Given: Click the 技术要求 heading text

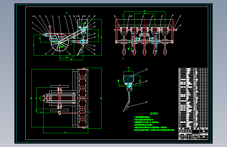Looking at the screenshot, I should (x=154, y=114).
